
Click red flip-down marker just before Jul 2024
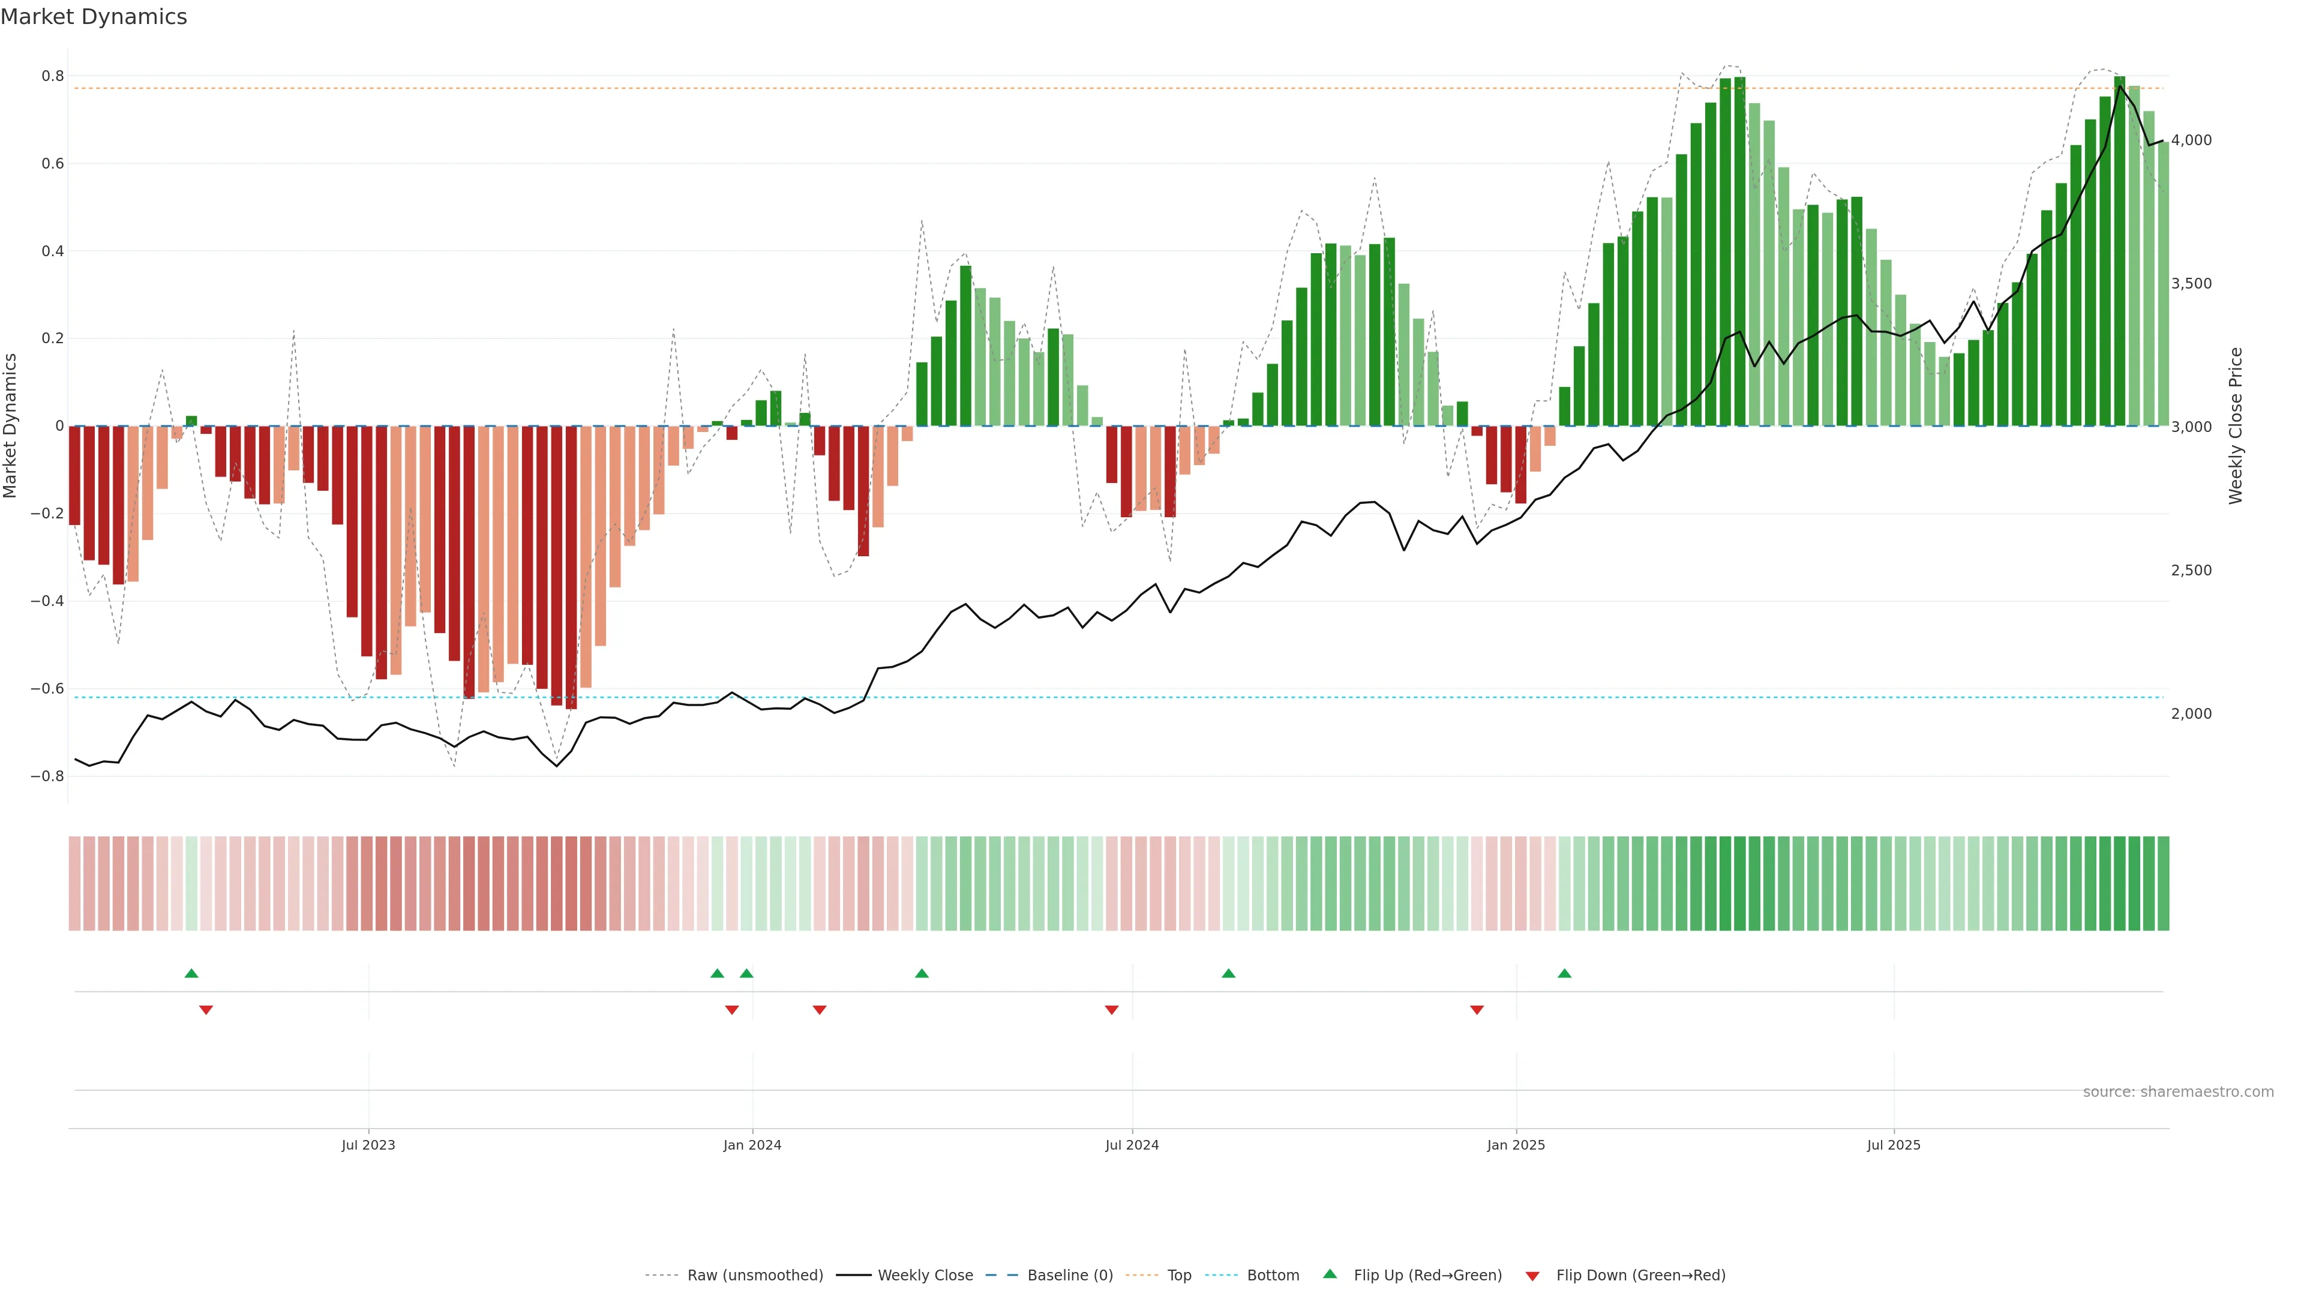[1112, 1010]
